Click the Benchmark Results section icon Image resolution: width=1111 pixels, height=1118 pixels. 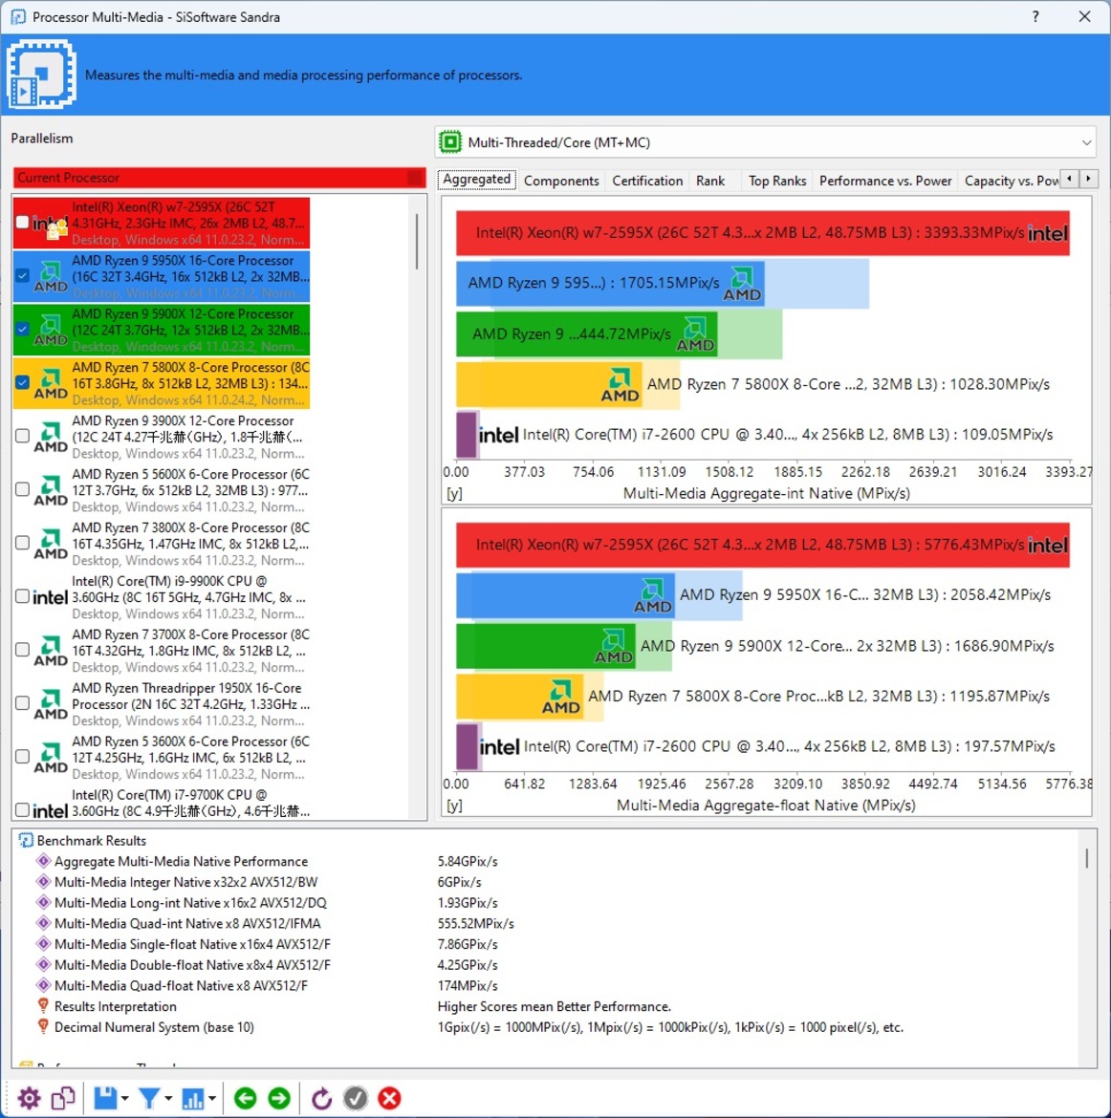[26, 841]
